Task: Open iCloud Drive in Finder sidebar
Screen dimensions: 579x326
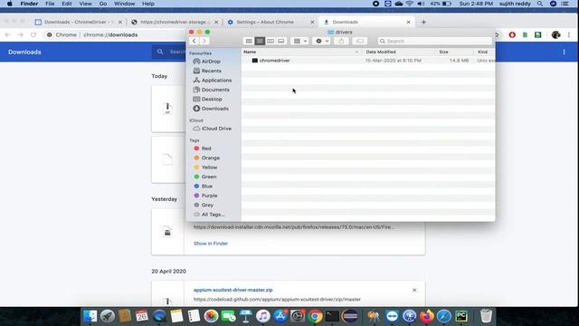Action: (x=216, y=129)
